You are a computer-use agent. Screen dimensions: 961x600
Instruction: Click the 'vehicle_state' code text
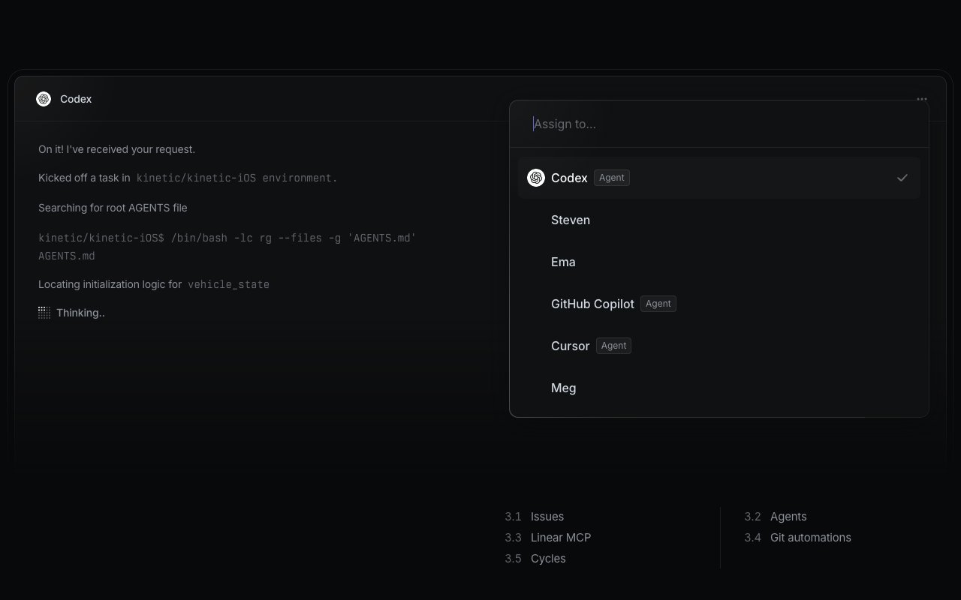tap(228, 284)
